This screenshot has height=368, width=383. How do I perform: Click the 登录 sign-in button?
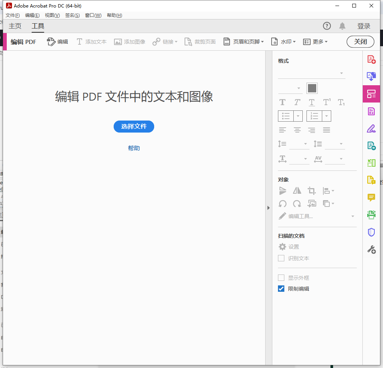click(364, 26)
